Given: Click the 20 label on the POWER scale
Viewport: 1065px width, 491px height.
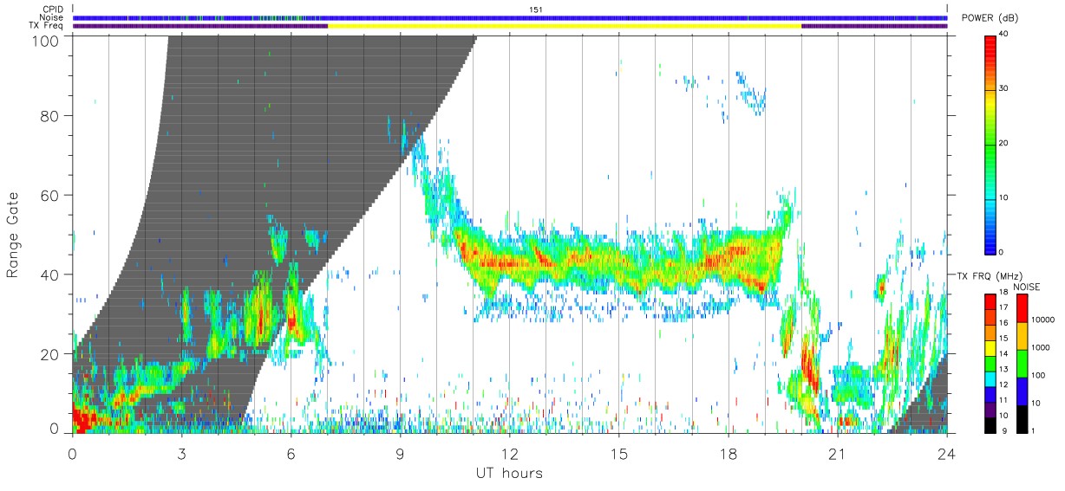Looking at the screenshot, I should (x=1004, y=143).
